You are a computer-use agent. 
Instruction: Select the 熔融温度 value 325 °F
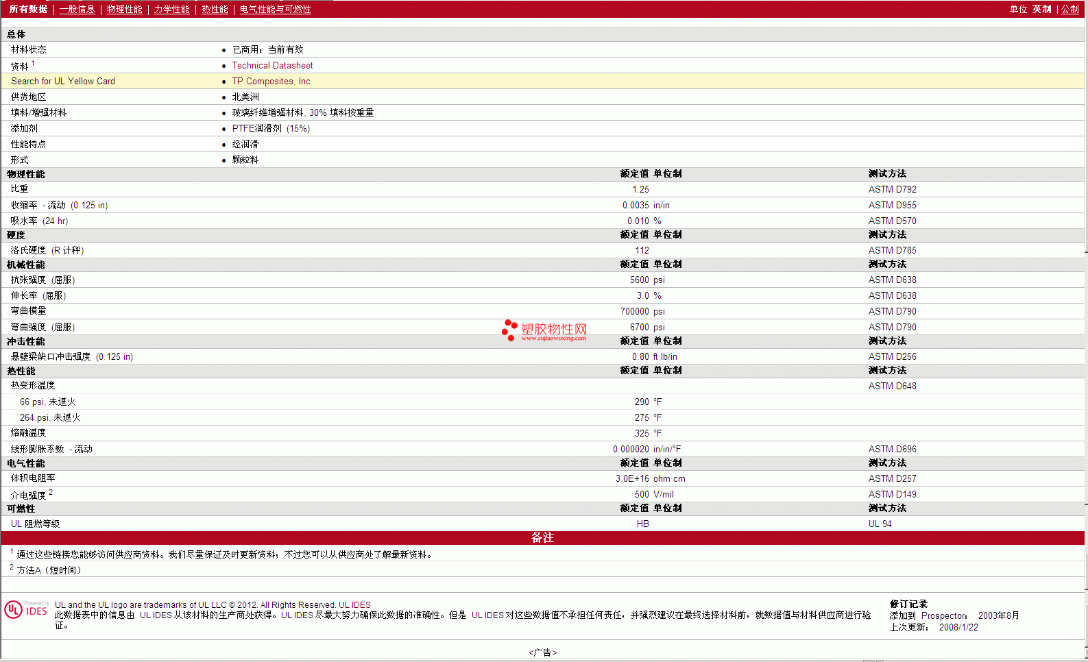[x=648, y=433]
